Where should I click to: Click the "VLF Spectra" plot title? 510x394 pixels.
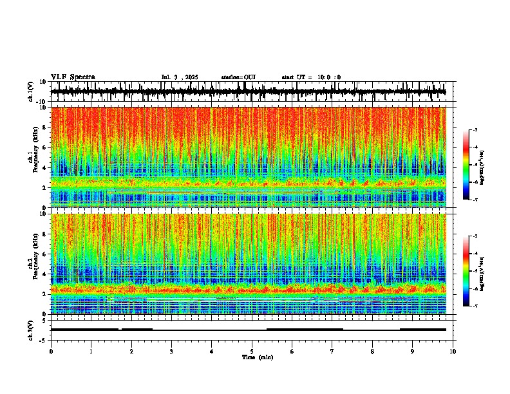point(73,77)
